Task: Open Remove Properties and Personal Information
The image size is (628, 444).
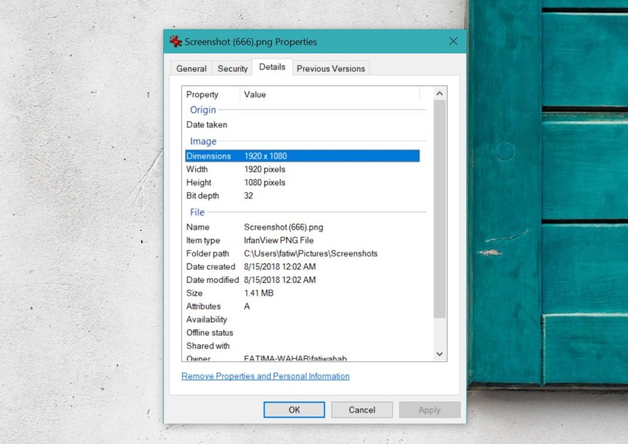Action: (265, 376)
